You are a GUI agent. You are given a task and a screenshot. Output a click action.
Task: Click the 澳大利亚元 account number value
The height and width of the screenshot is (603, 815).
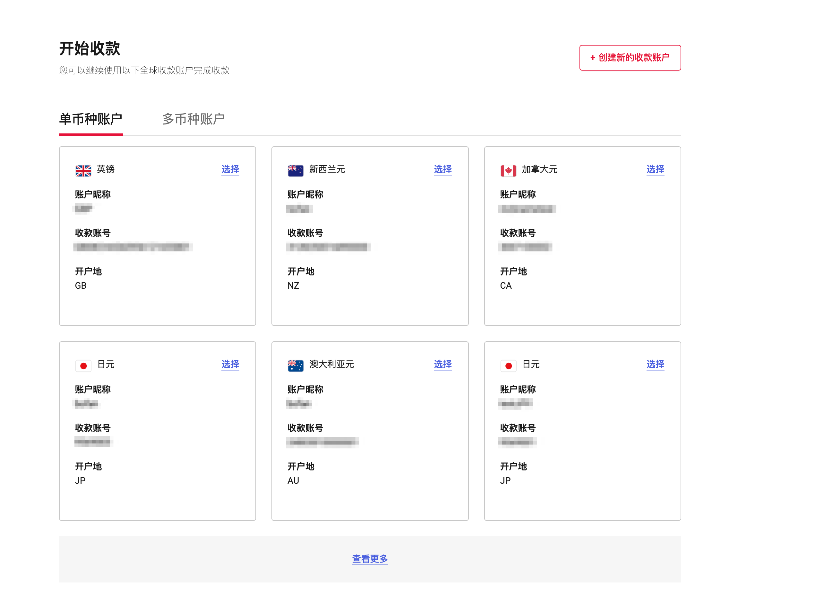click(322, 442)
